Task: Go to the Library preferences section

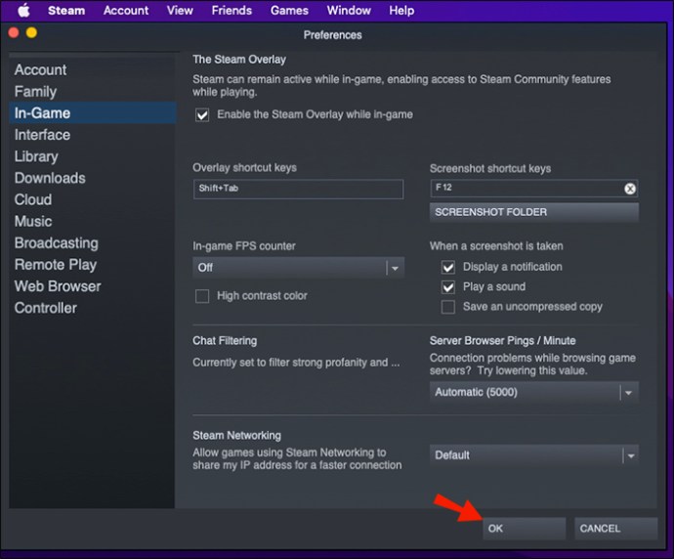Action: pos(93,156)
